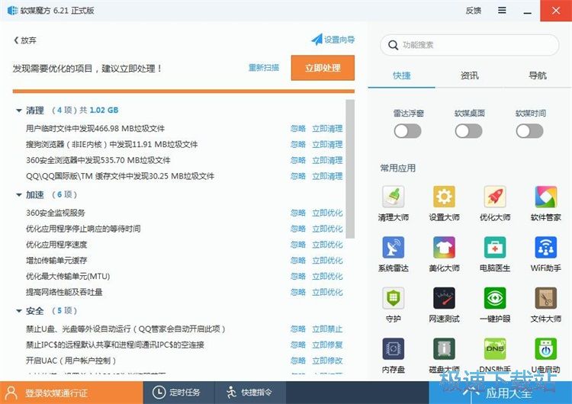
Task: Click 立即禁止 for U盘自动运行
Action: tap(327, 329)
